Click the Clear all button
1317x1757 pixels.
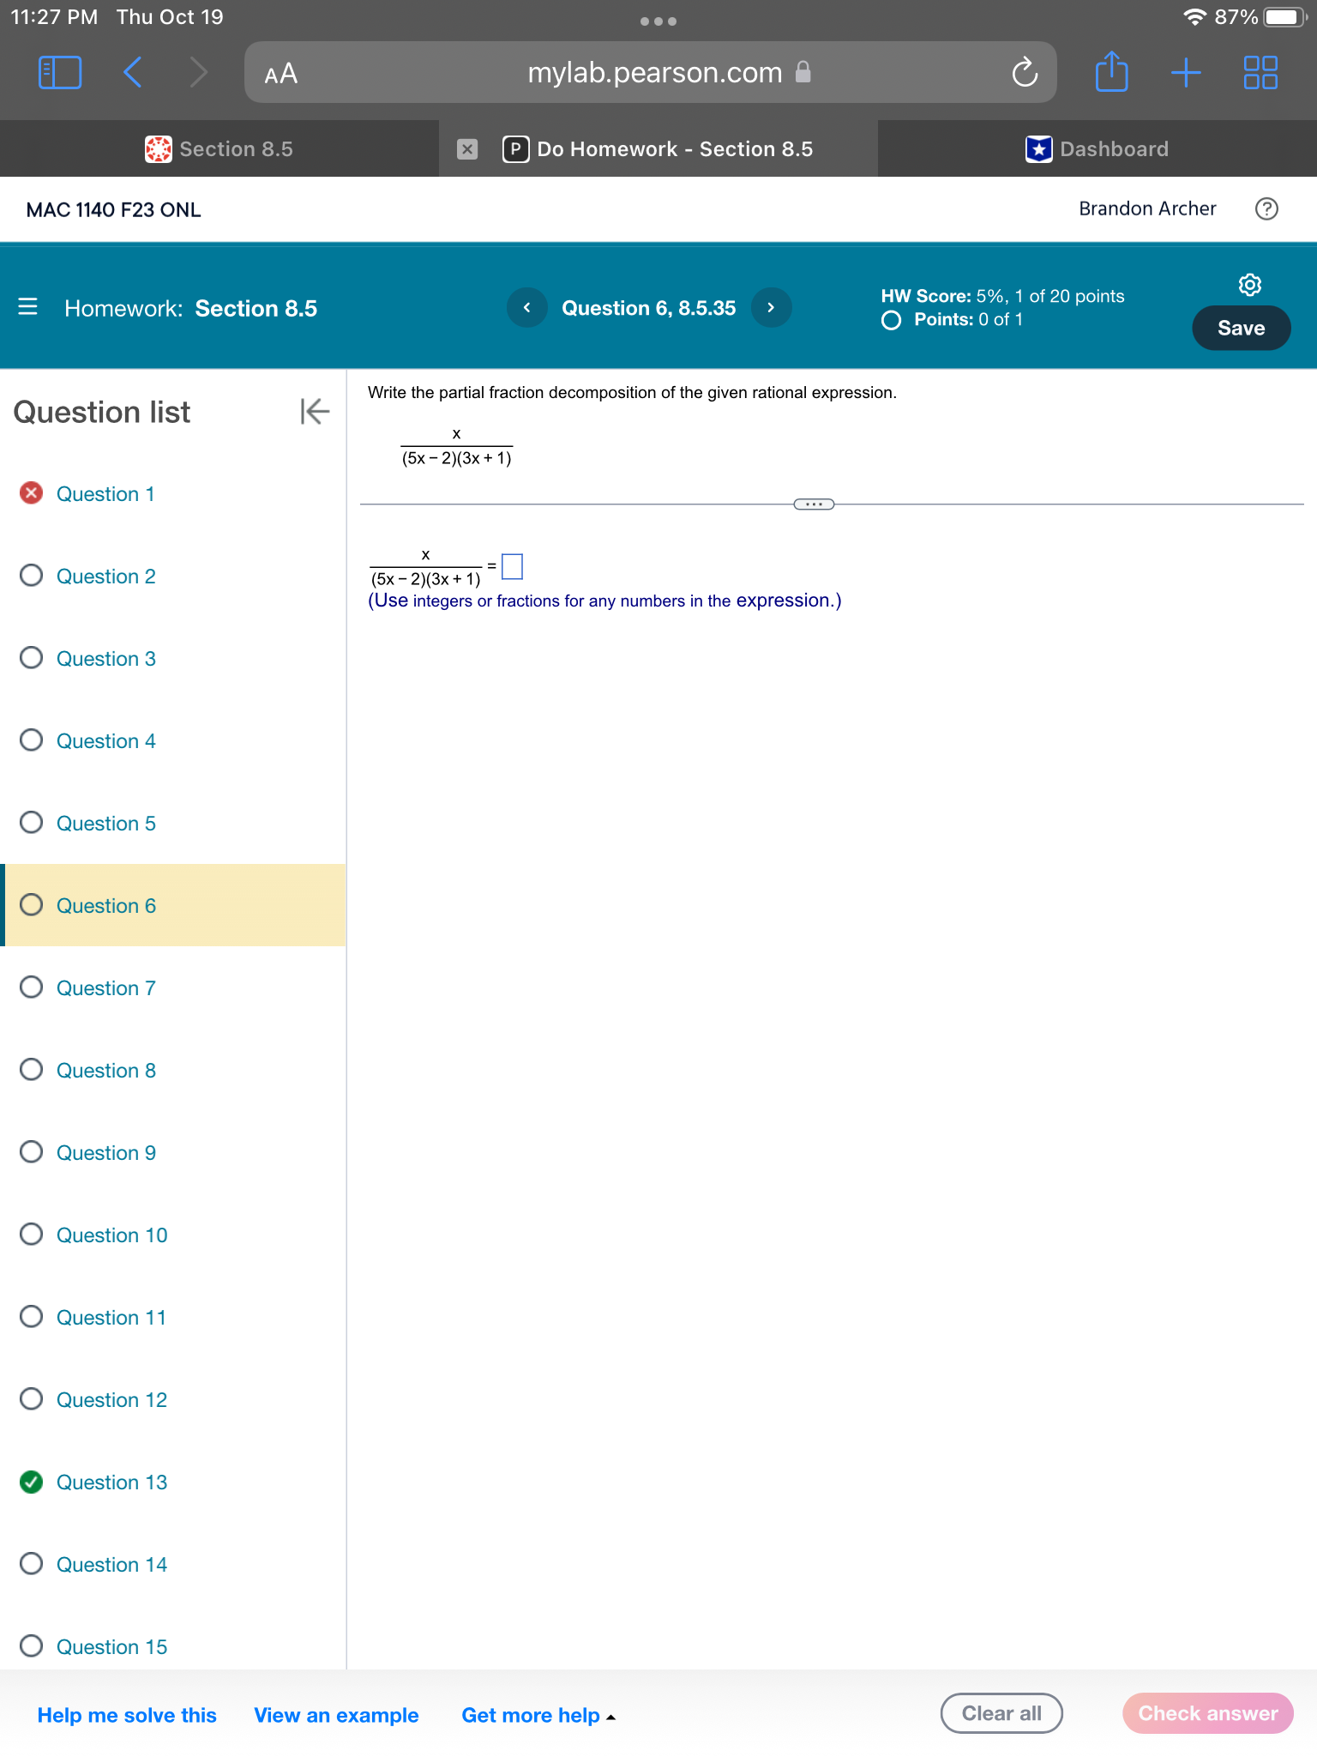pyautogui.click(x=1001, y=1713)
